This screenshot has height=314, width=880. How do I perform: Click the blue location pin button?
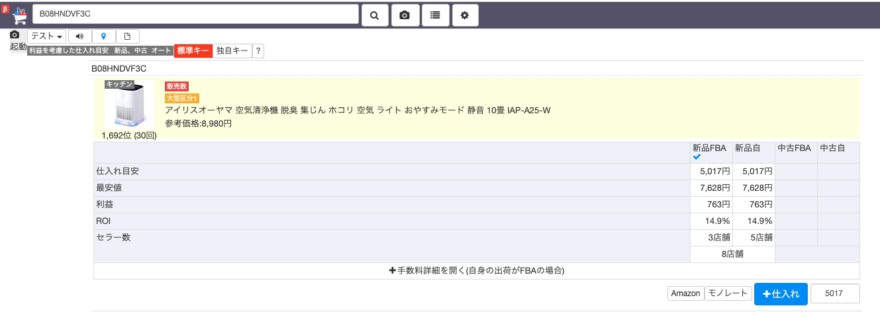pyautogui.click(x=103, y=36)
